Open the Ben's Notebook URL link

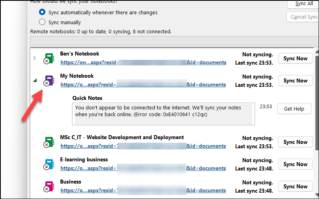144,63
